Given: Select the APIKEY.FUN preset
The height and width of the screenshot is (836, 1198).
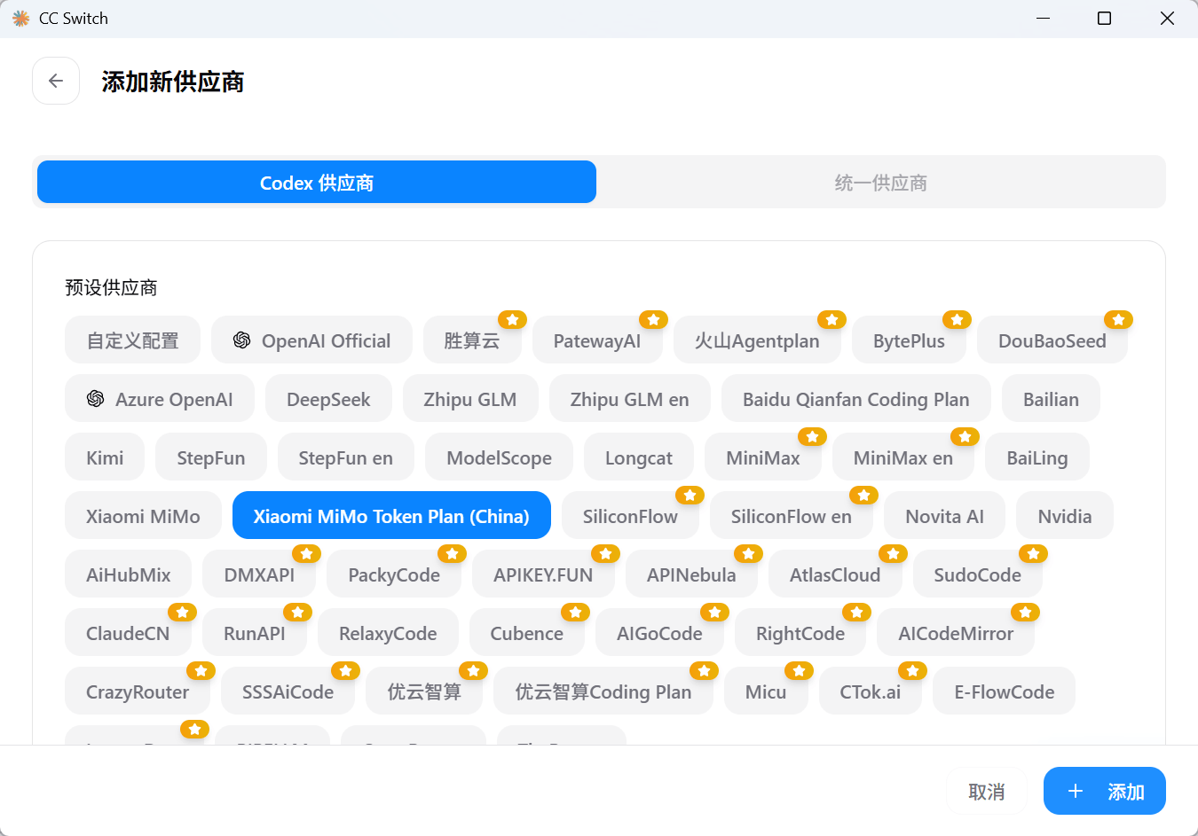Looking at the screenshot, I should [543, 574].
